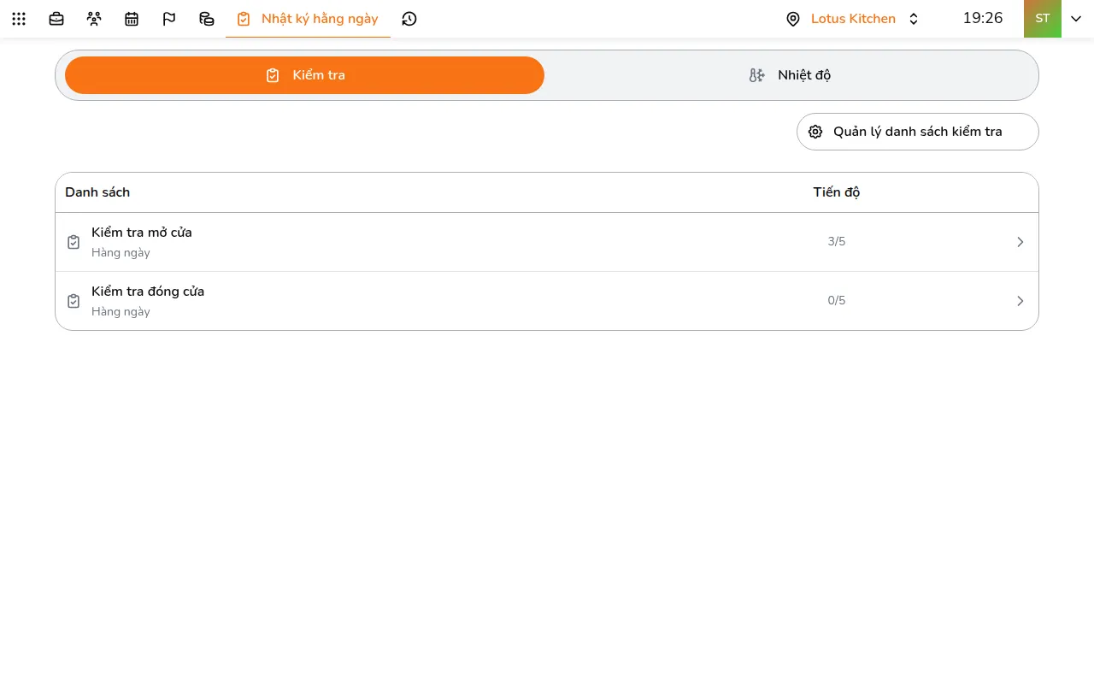Switch to the Kiểm tra tab

304,75
